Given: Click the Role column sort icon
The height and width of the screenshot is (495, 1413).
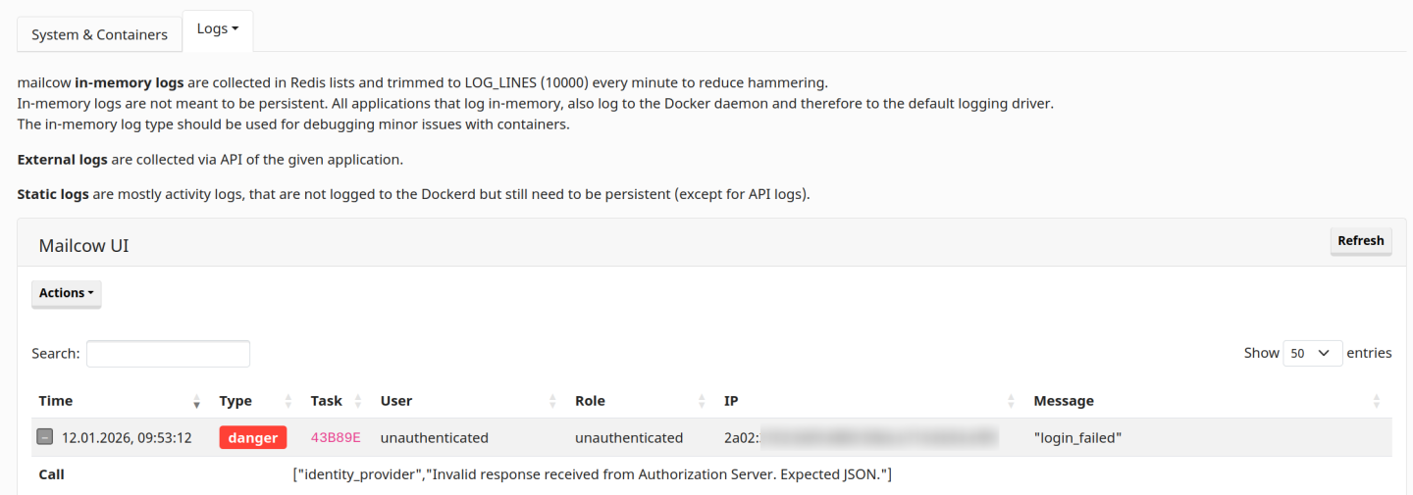Looking at the screenshot, I should (x=702, y=401).
